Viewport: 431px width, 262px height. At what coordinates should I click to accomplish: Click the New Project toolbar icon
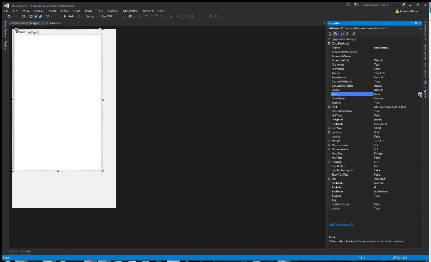point(23,16)
